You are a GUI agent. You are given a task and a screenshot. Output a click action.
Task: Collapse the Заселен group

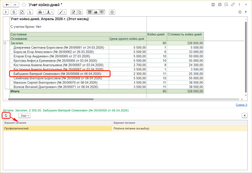pos(5,43)
